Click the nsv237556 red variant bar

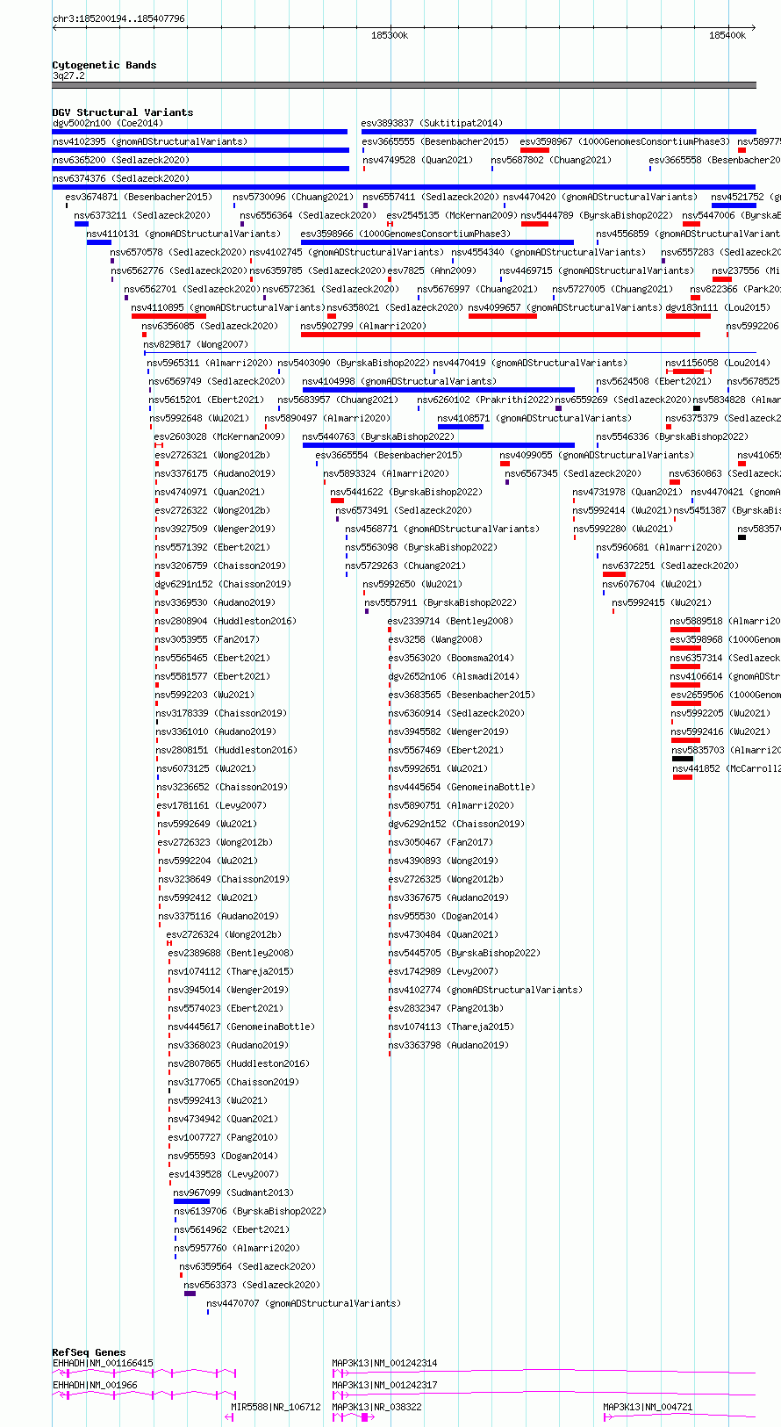[722, 279]
